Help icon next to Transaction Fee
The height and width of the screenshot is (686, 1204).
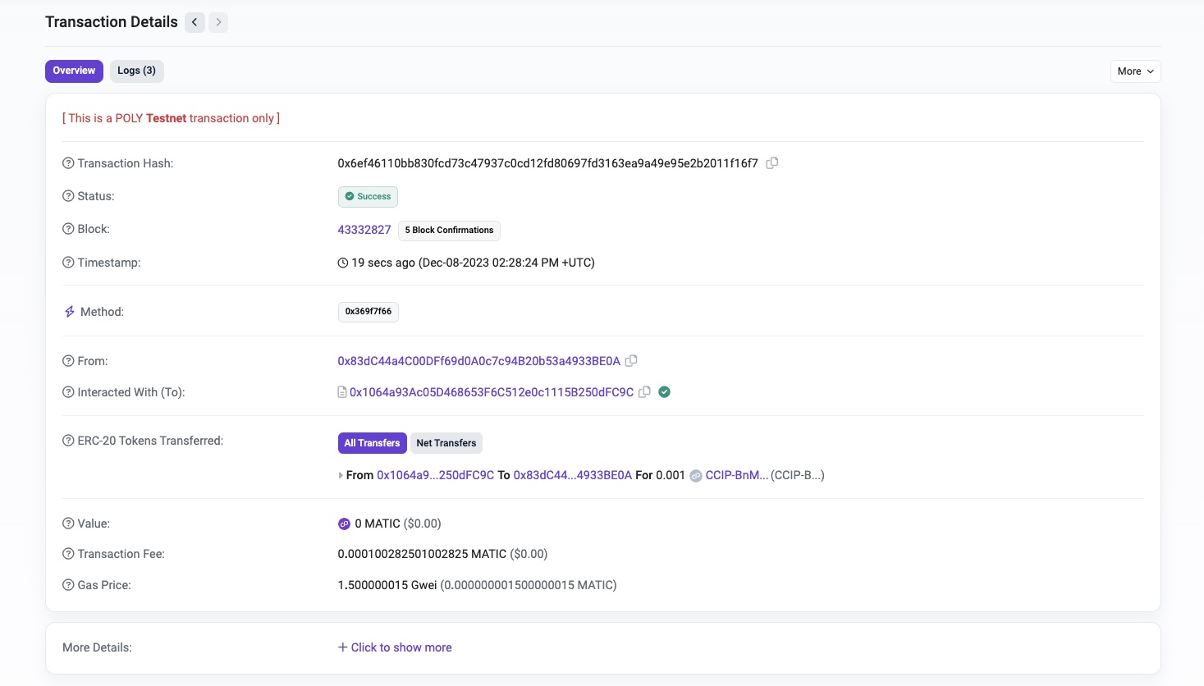click(68, 554)
